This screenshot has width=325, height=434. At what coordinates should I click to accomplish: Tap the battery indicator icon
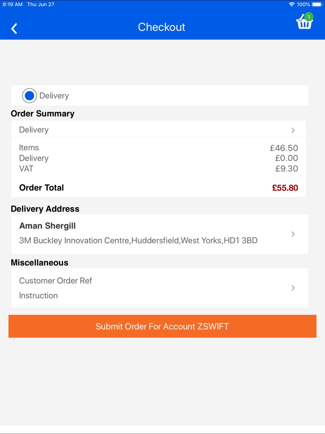317,5
